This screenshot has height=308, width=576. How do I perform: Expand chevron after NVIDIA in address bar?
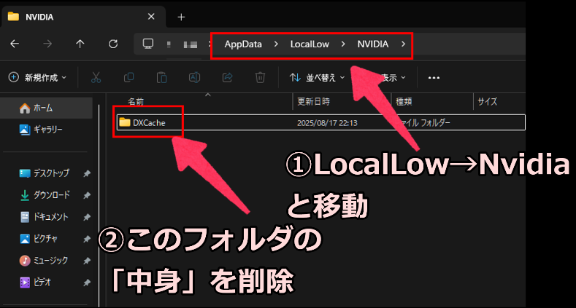[404, 44]
